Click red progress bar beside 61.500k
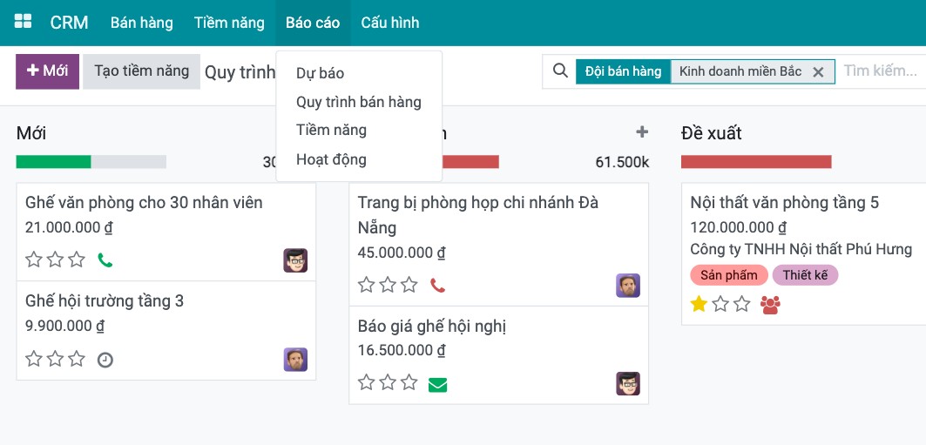This screenshot has width=926, height=445. point(470,162)
